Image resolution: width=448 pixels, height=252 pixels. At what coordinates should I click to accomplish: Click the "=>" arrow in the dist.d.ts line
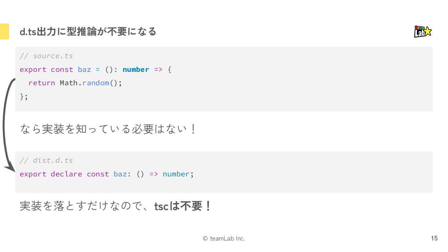[x=154, y=174]
